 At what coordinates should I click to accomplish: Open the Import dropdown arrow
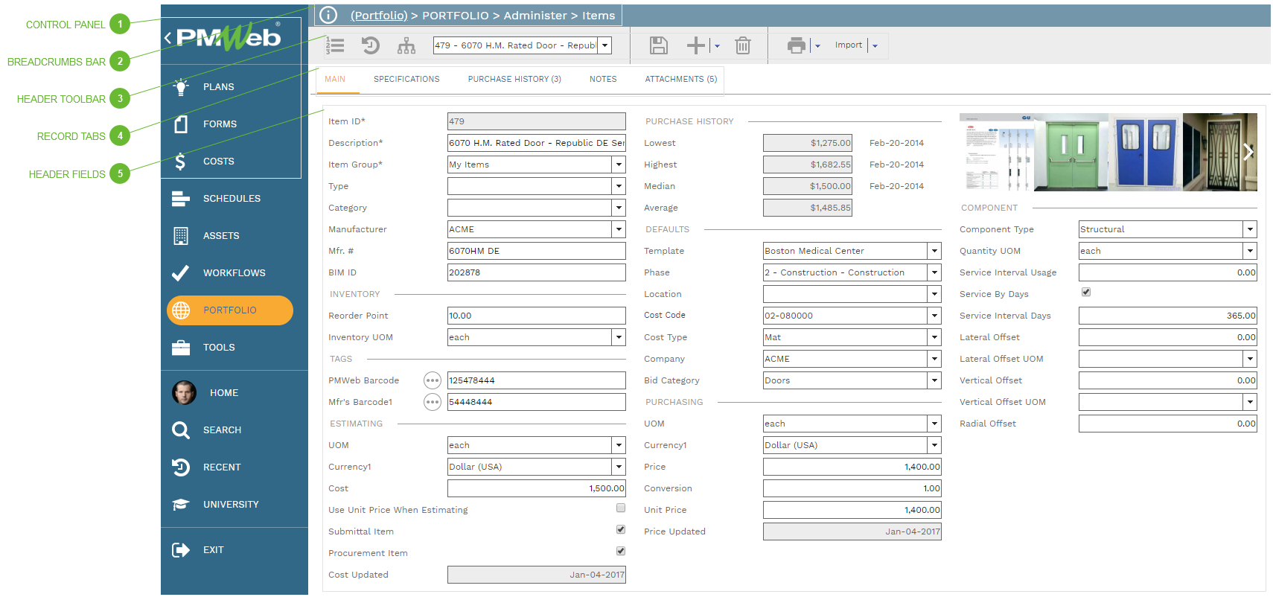click(x=875, y=46)
